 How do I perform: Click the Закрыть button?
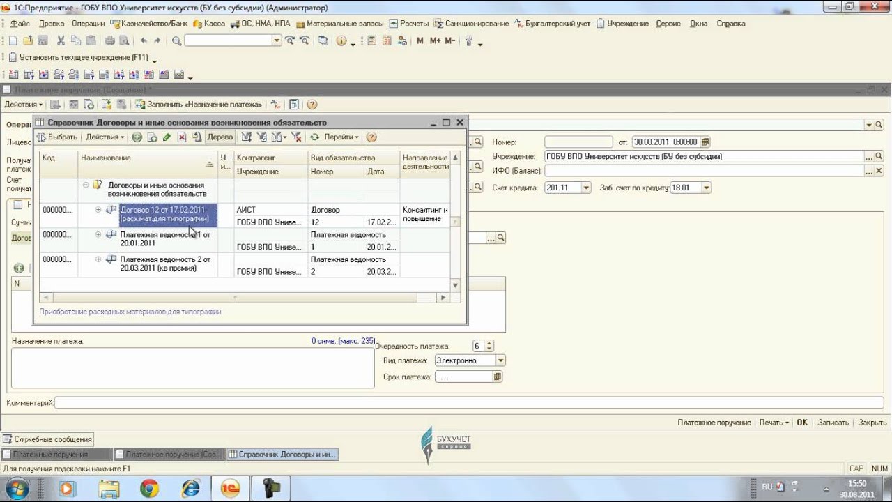coord(872,423)
